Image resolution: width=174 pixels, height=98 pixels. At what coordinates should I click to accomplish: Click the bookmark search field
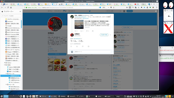(x=11, y=16)
